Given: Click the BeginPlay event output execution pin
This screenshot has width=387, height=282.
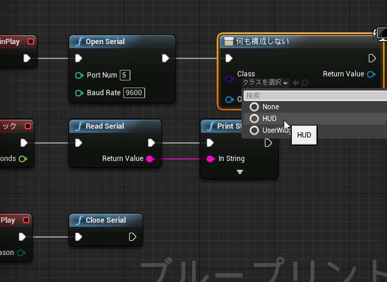Looking at the screenshot, I should (27, 58).
